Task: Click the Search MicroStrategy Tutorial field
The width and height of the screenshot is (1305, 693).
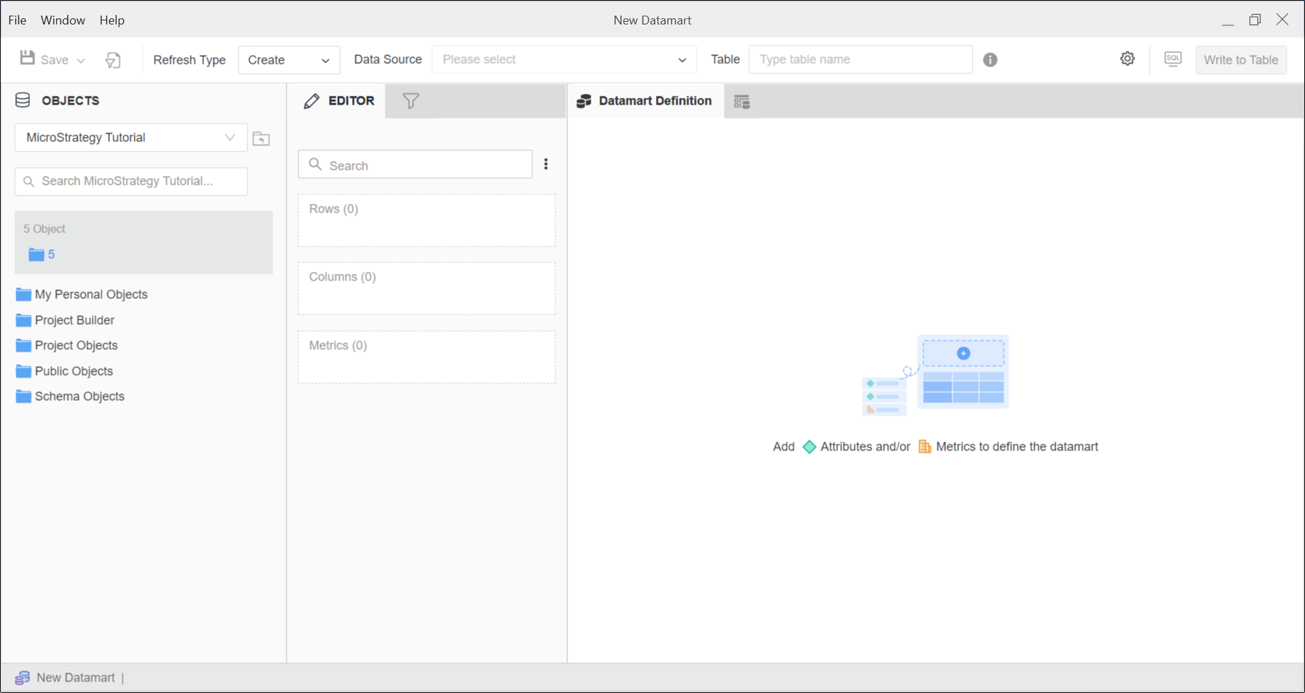Action: 131,181
